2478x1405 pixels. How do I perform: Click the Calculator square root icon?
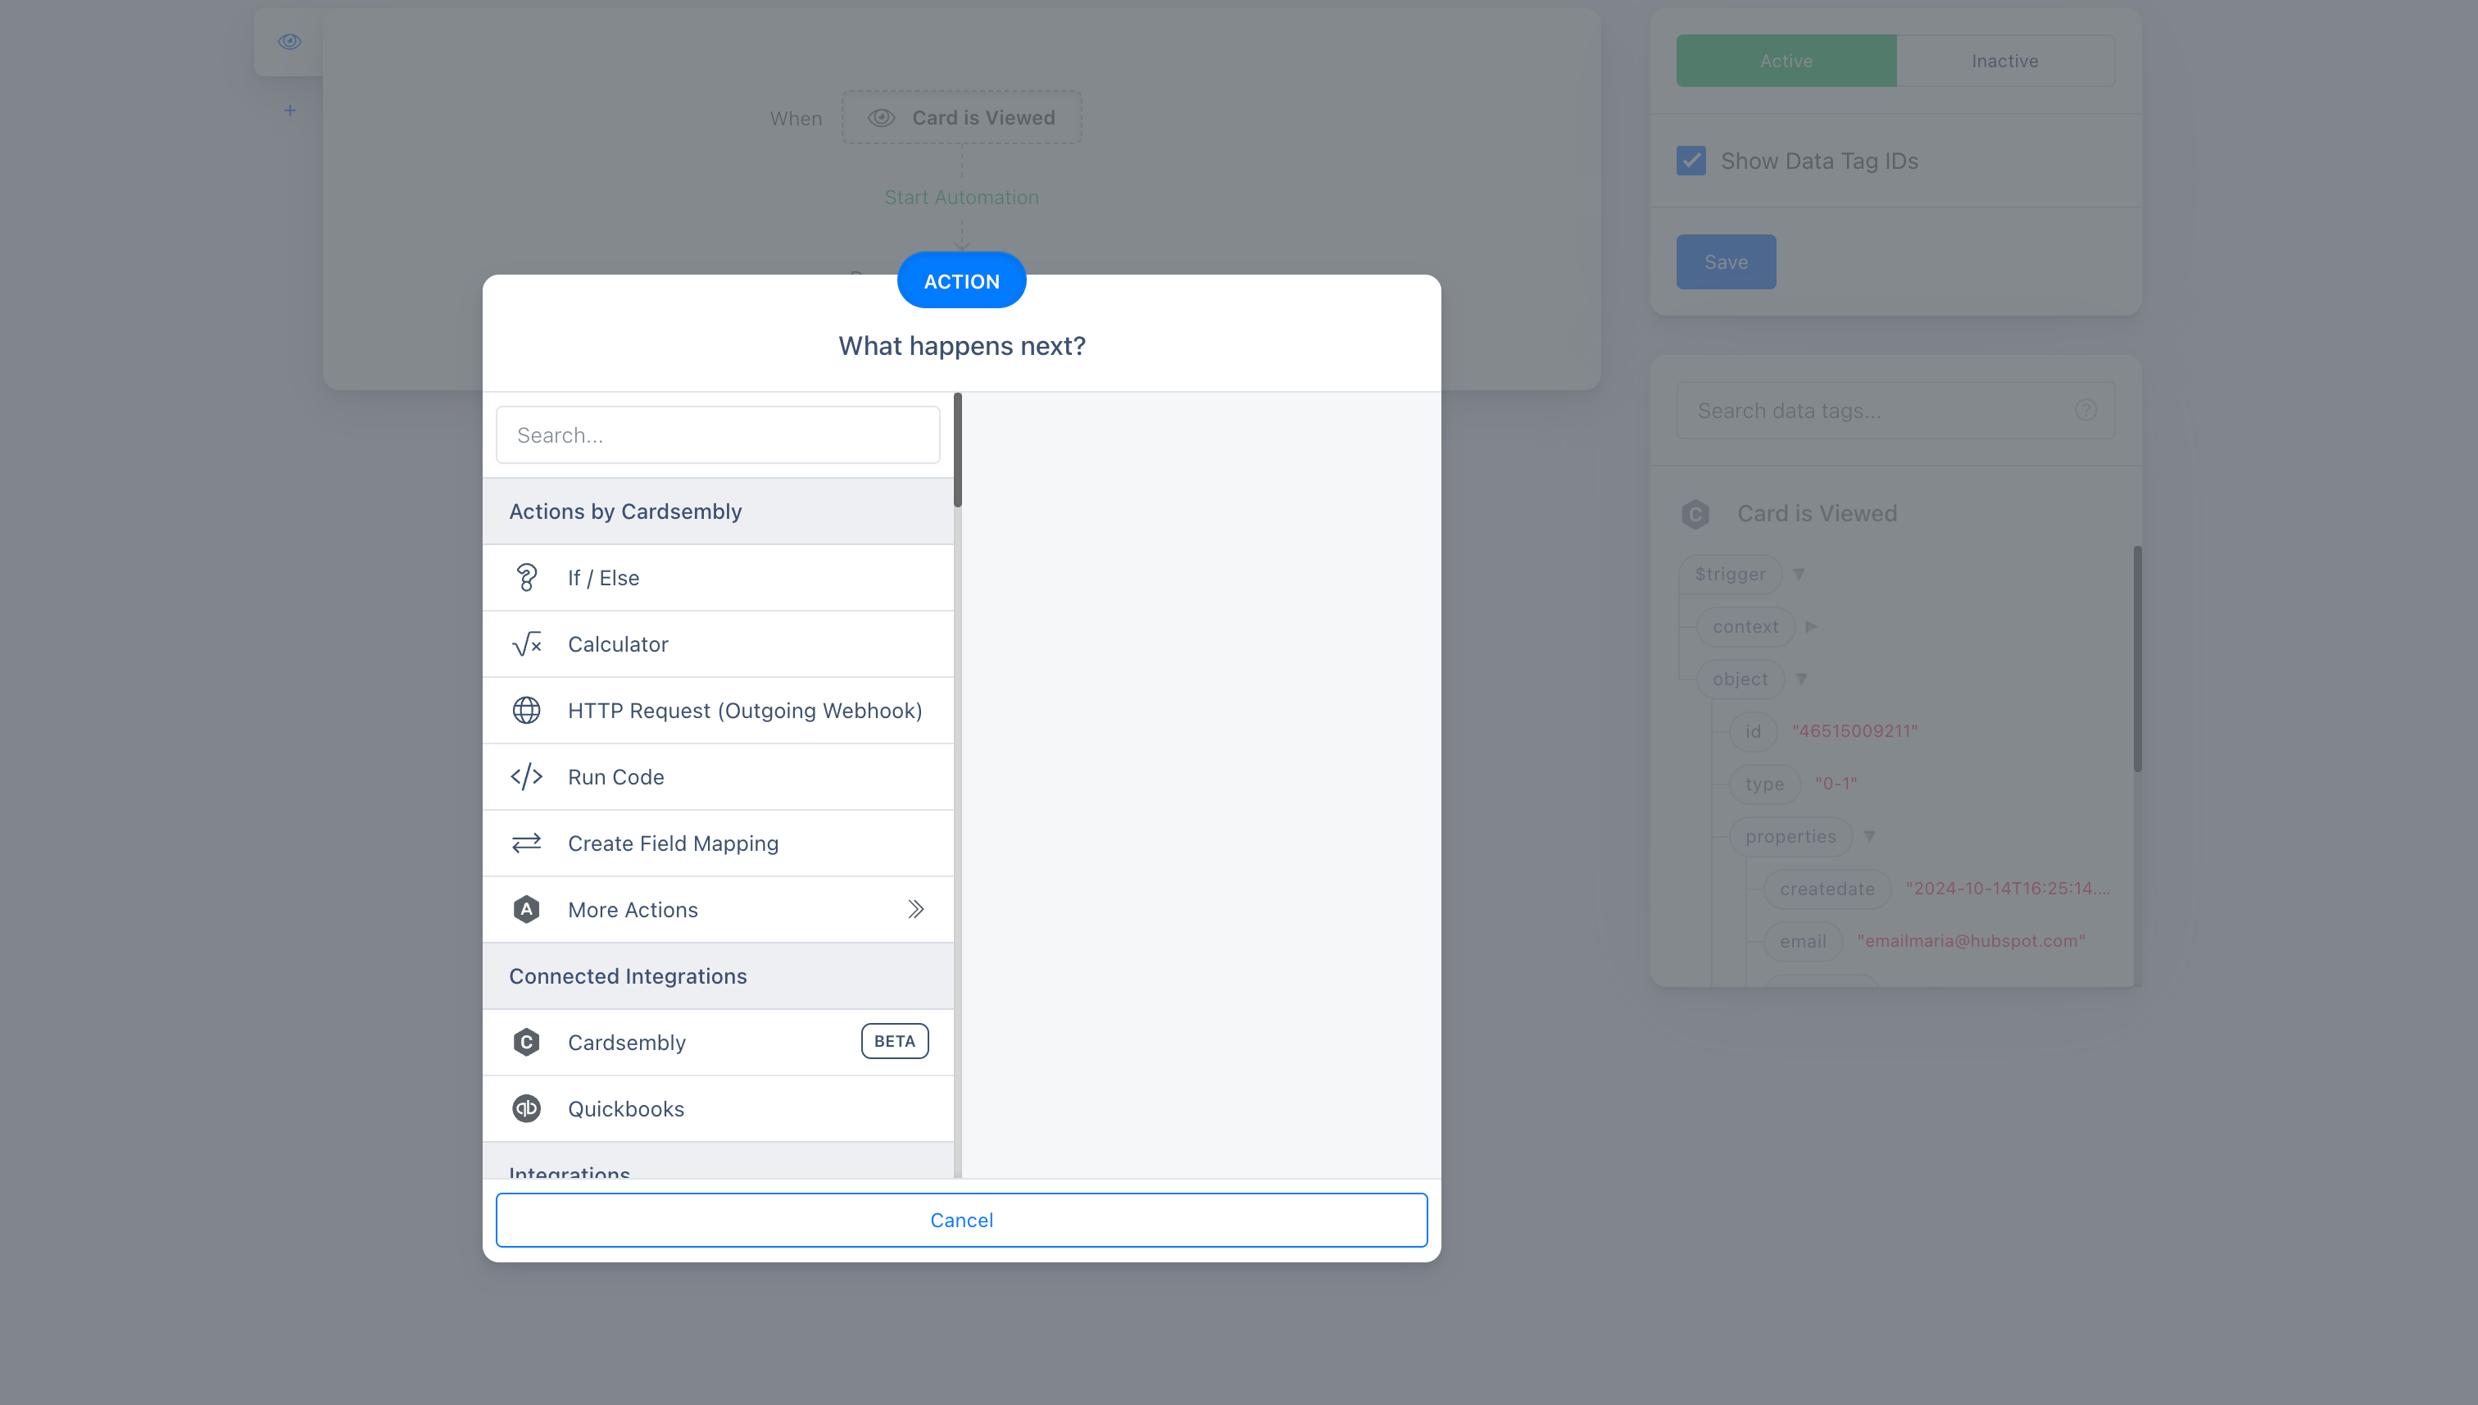(526, 643)
